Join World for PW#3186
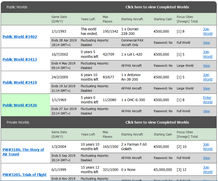 tap(207, 147)
